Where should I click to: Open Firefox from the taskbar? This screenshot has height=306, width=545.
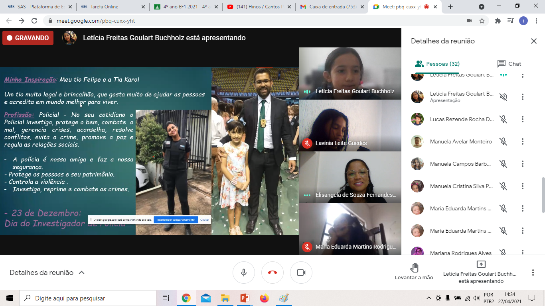264,298
